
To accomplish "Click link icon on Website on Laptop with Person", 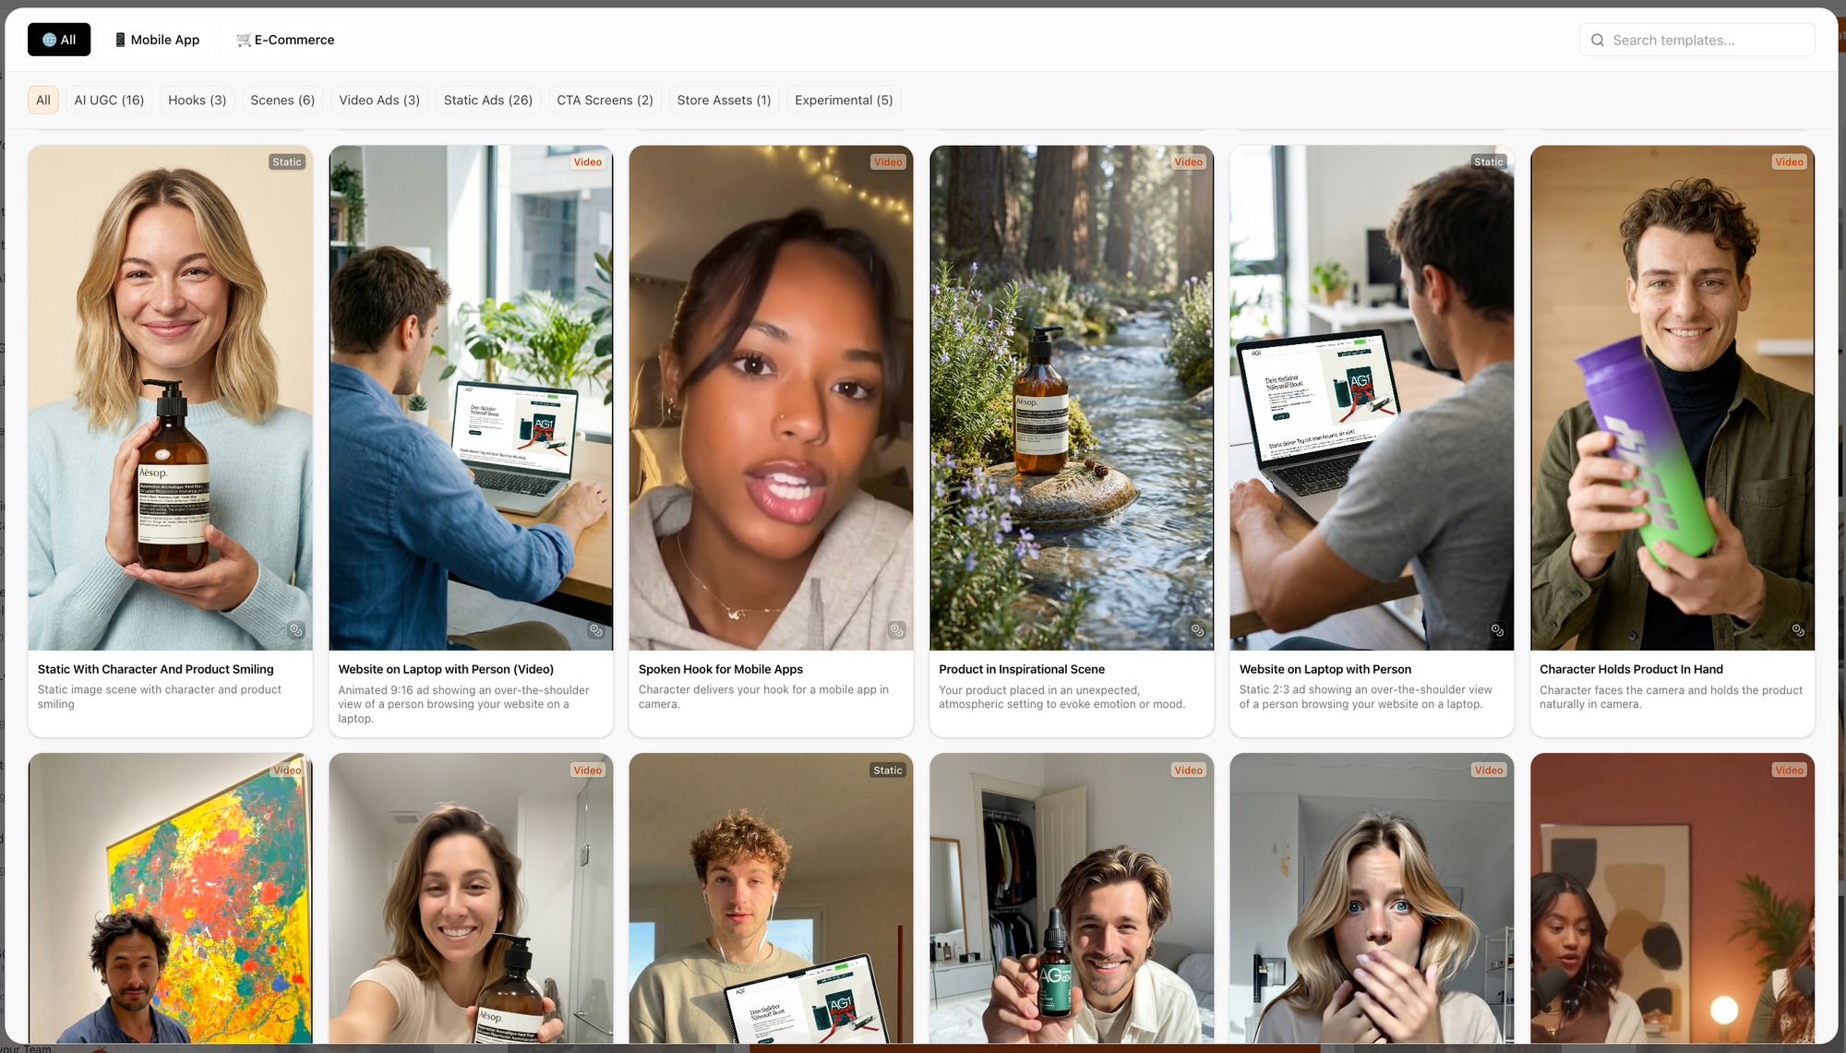I will 1497,630.
